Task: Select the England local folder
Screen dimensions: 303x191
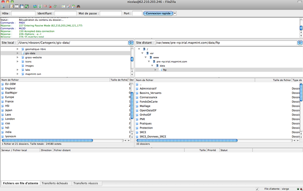Action: (x=10, y=89)
